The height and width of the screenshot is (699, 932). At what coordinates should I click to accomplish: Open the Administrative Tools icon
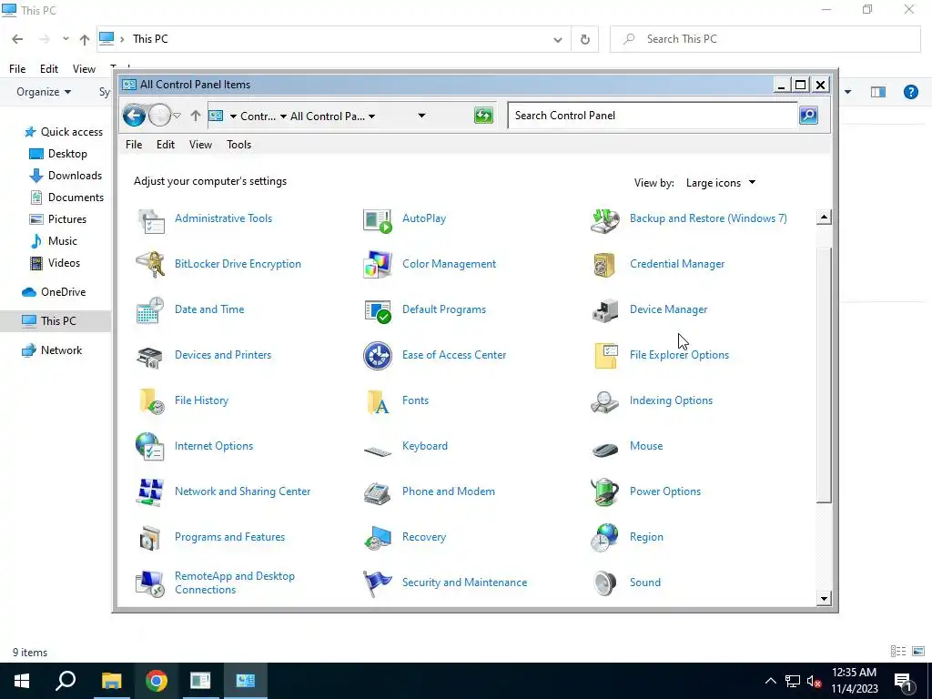pyautogui.click(x=150, y=221)
